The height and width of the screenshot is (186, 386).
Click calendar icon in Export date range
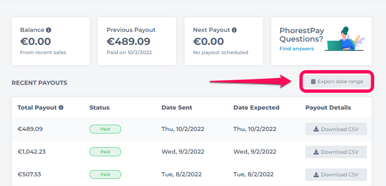[313, 81]
